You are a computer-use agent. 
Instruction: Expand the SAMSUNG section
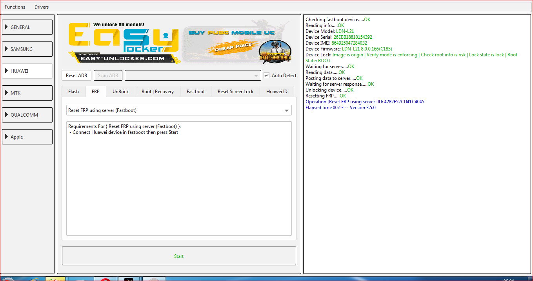pyautogui.click(x=27, y=49)
